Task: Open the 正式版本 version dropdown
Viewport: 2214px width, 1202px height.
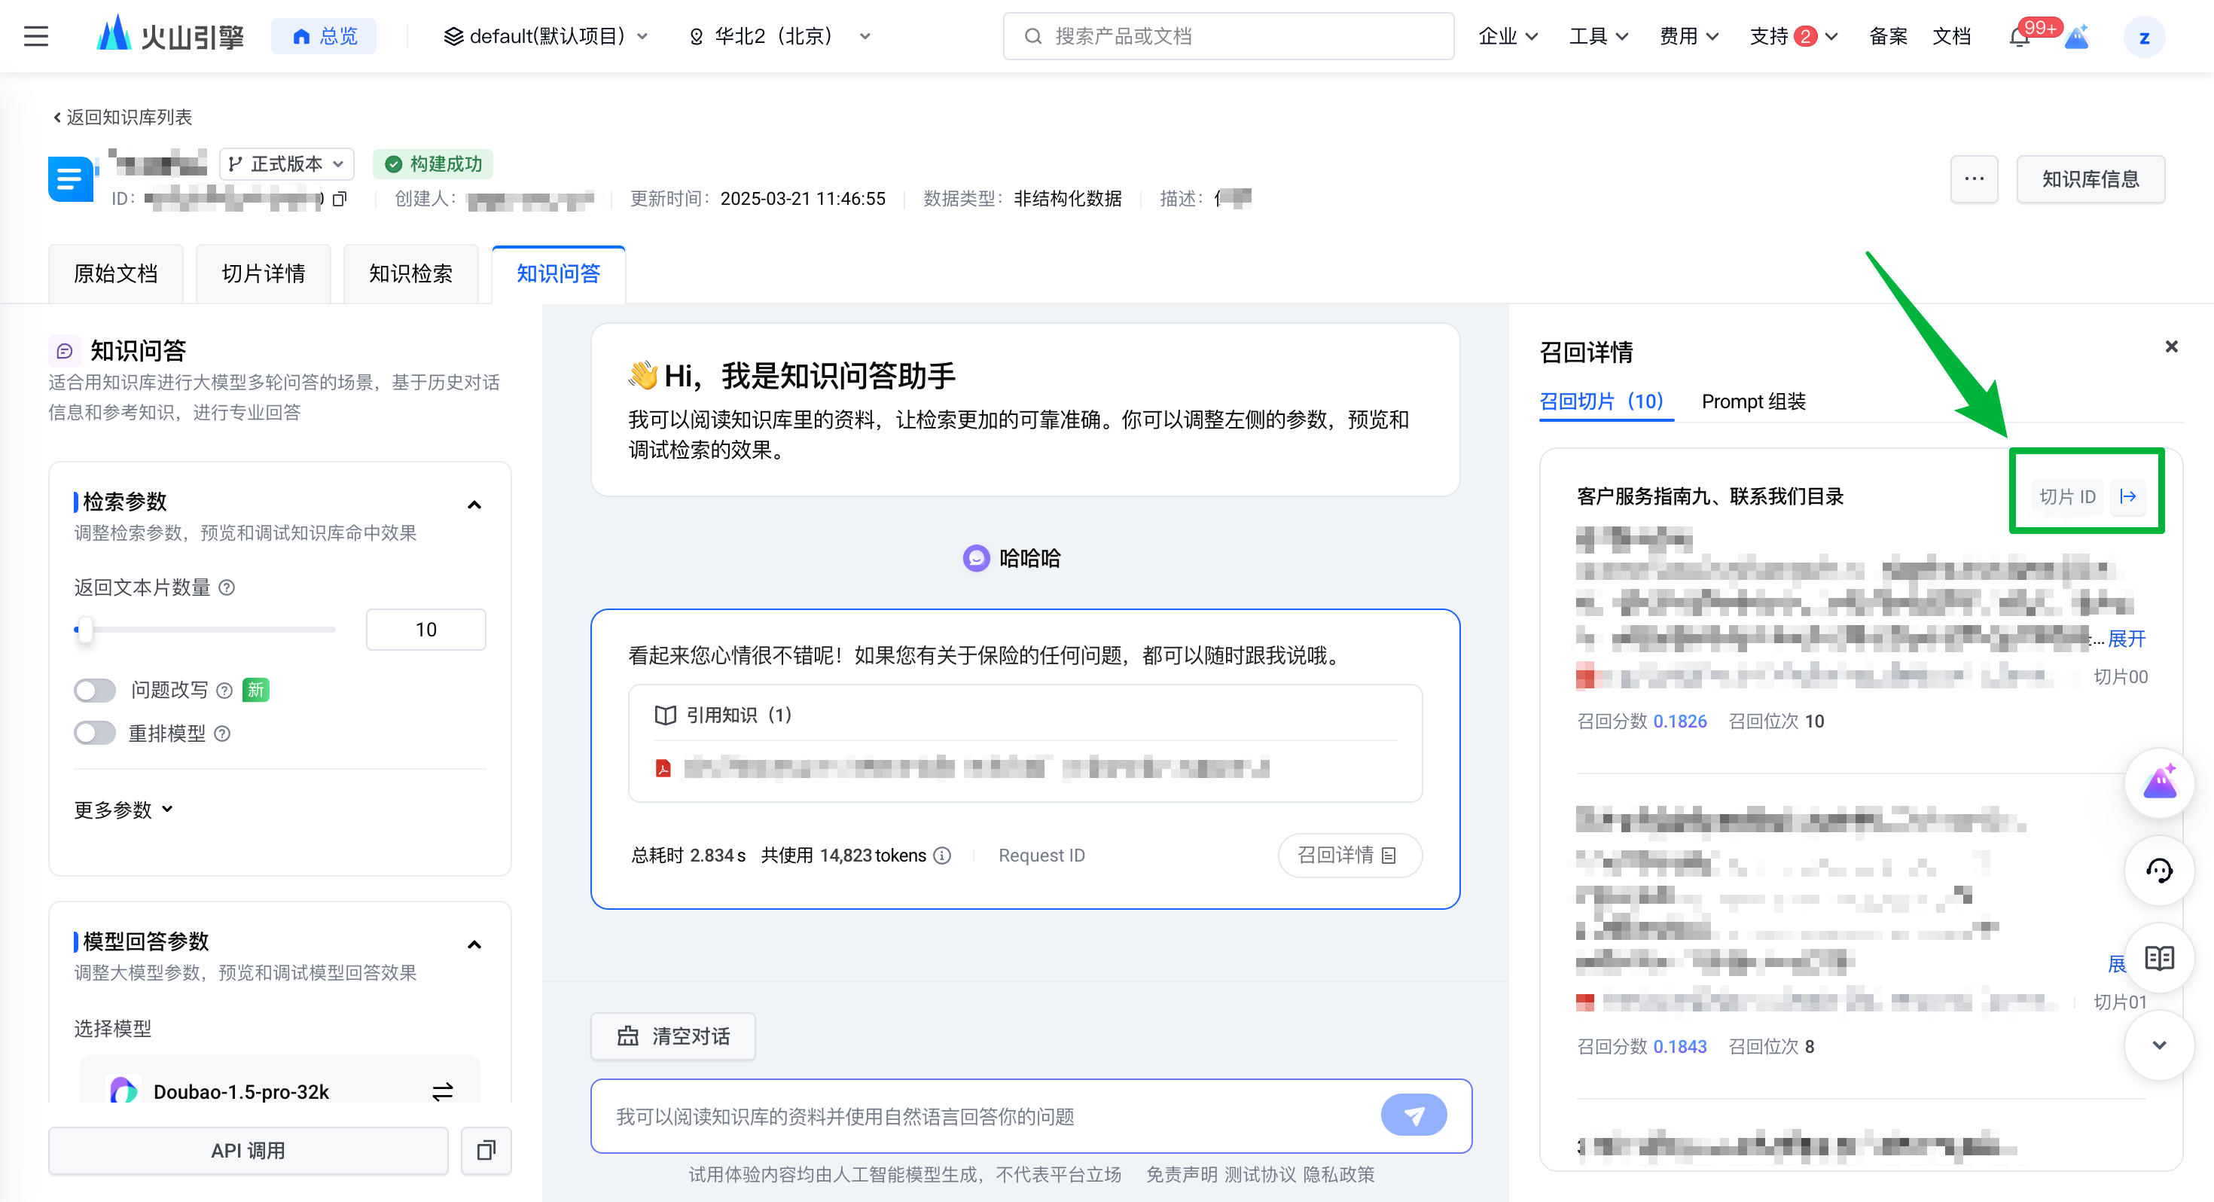Action: tap(286, 163)
